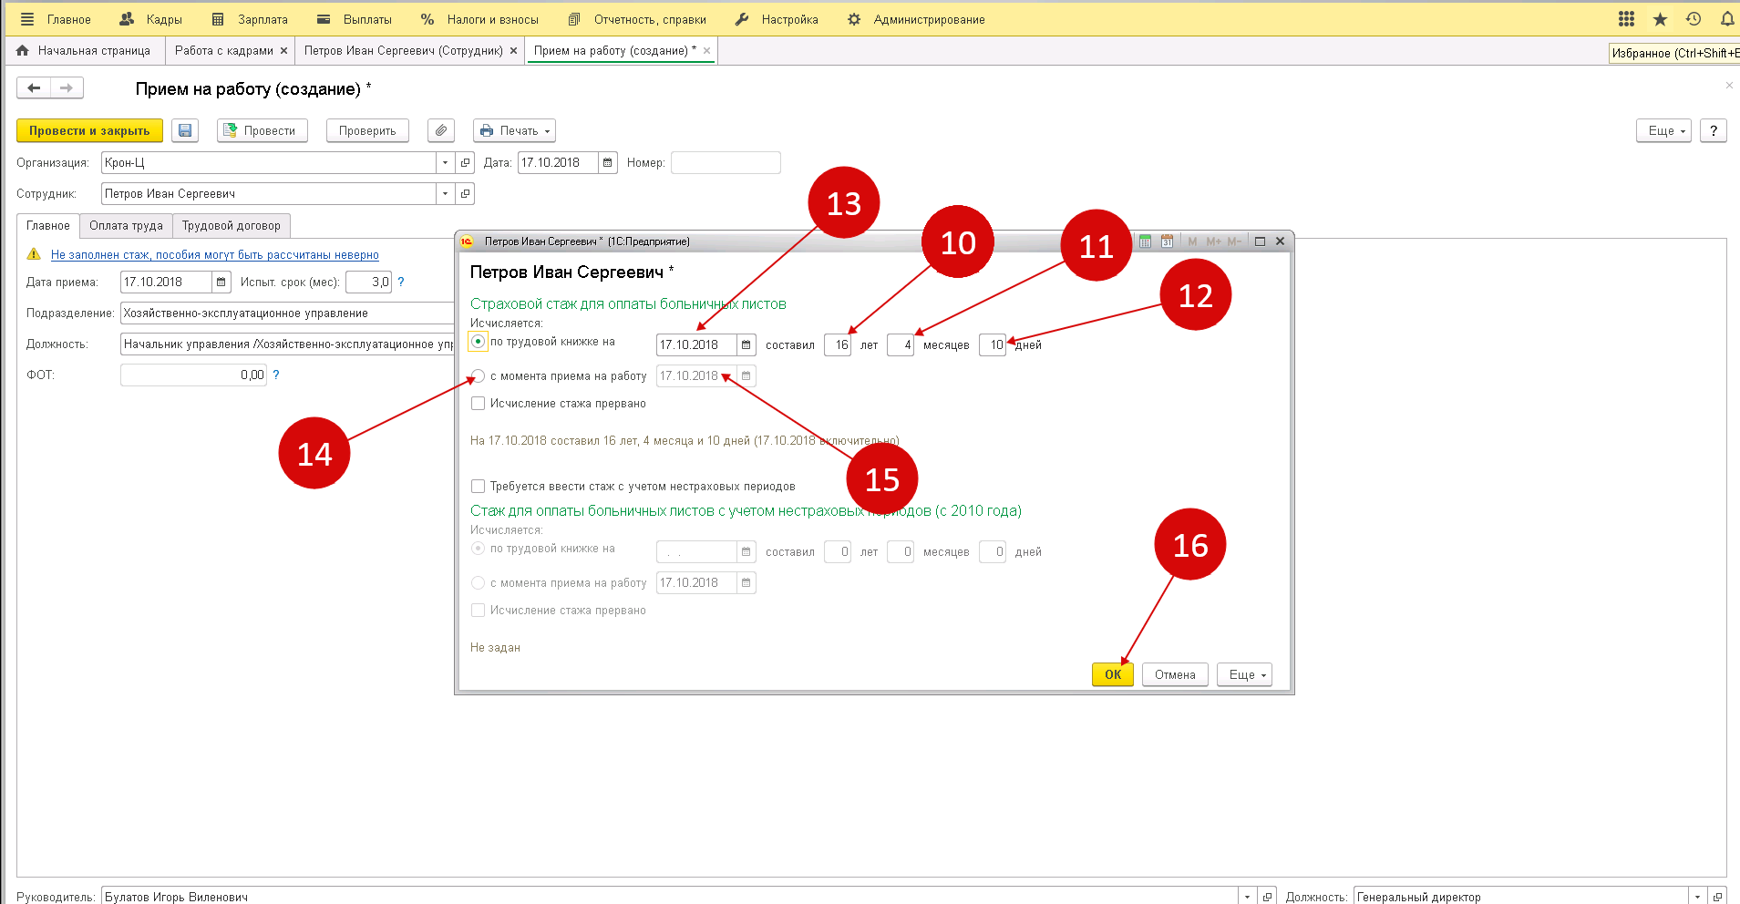Open notifications bell icon
1740x904 pixels.
(x=1726, y=19)
